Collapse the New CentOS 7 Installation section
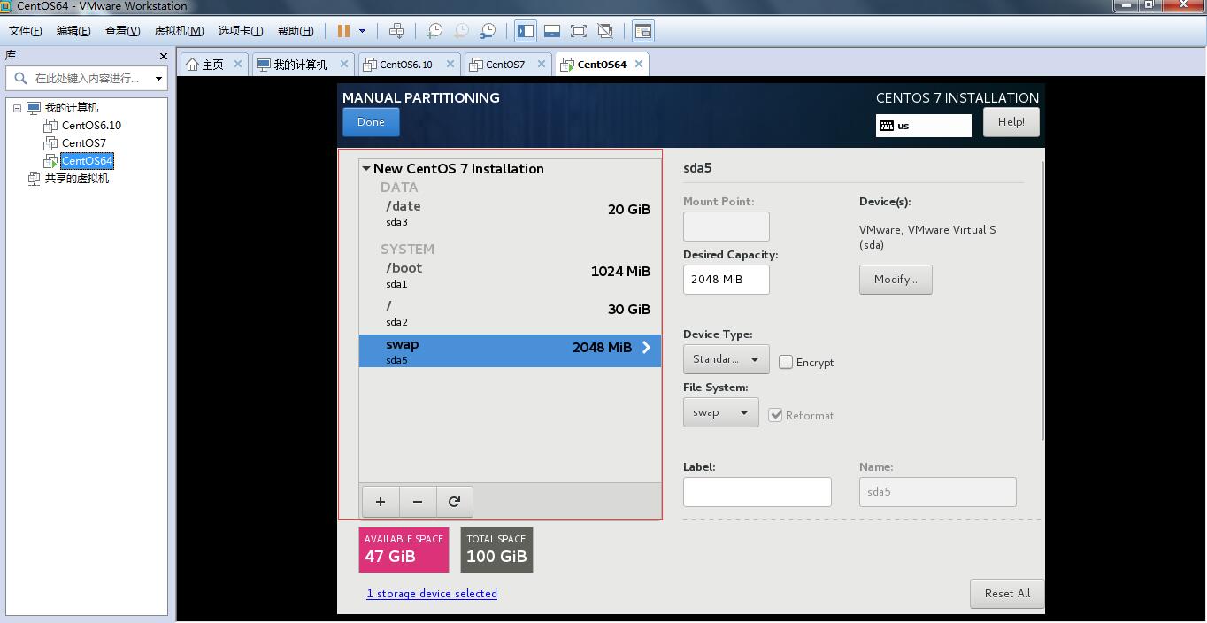Screen dimensions: 1207x623 [x=366, y=169]
